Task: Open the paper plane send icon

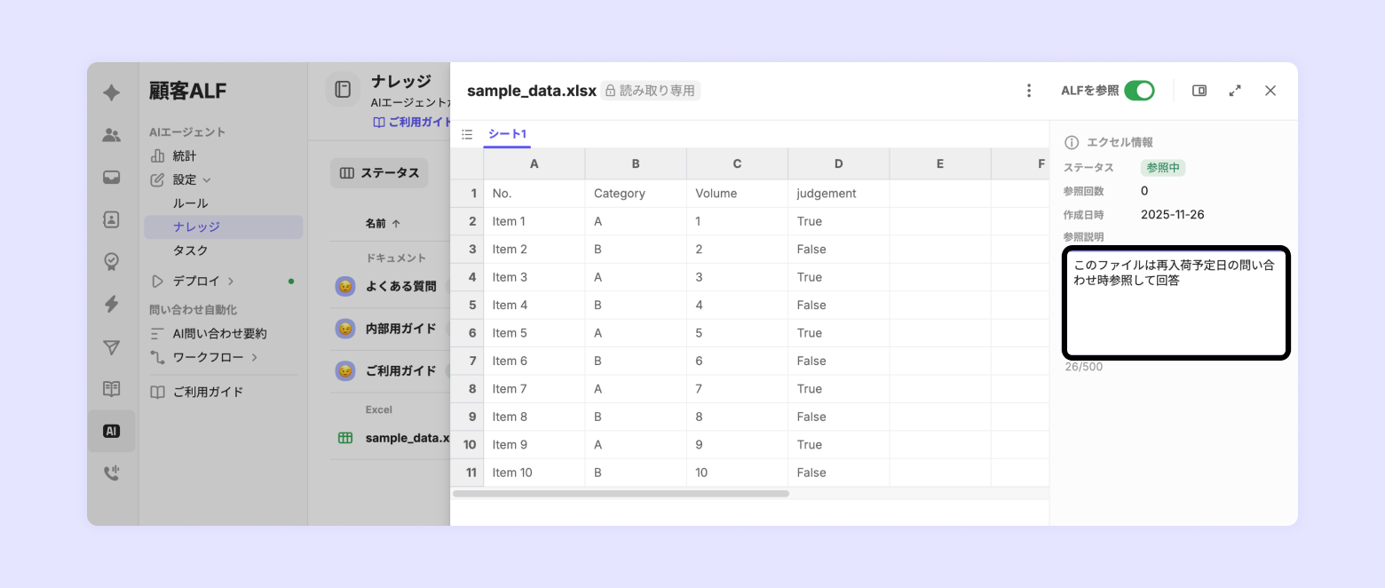Action: [x=112, y=347]
